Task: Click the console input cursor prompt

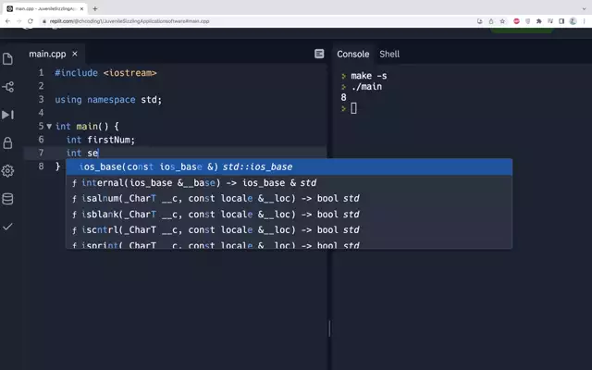Action: click(x=353, y=109)
